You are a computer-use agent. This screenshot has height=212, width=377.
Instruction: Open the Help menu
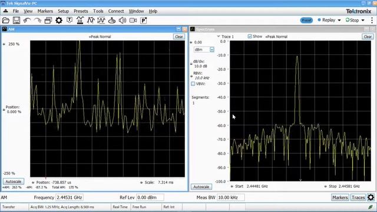click(153, 11)
